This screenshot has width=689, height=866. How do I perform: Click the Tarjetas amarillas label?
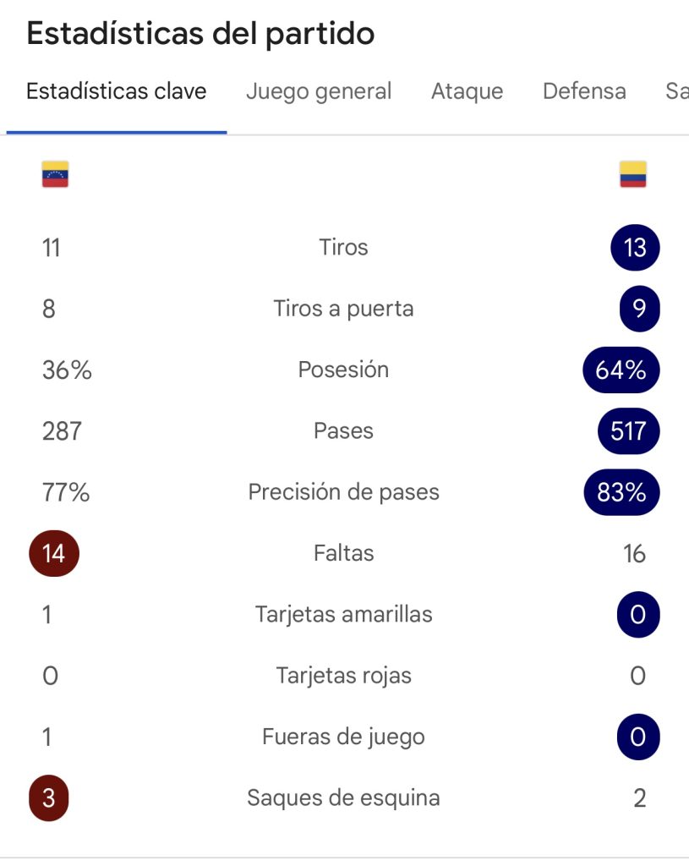[x=343, y=615]
